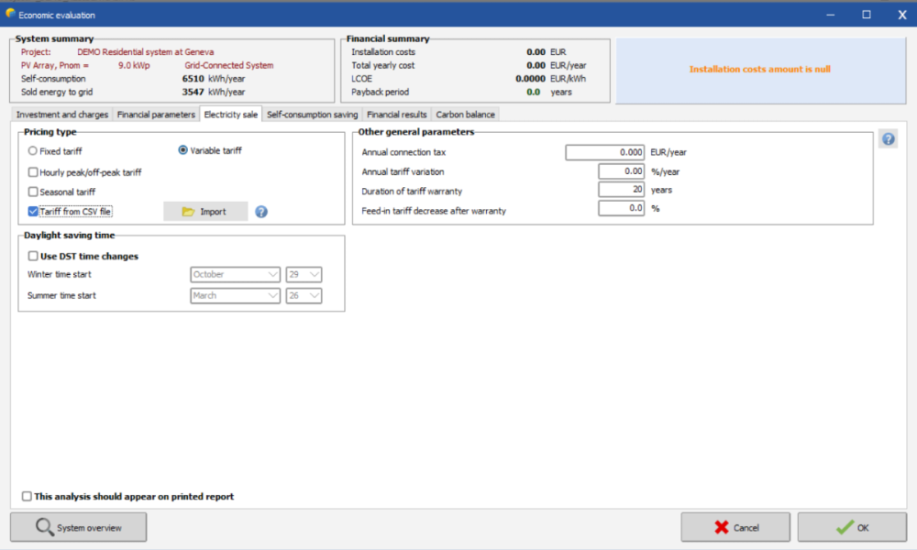
Task: Uncheck Tariff from CSV file
Action: (x=33, y=212)
